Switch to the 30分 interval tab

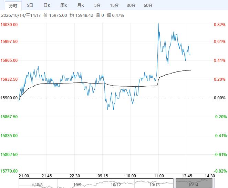click(x=131, y=5)
